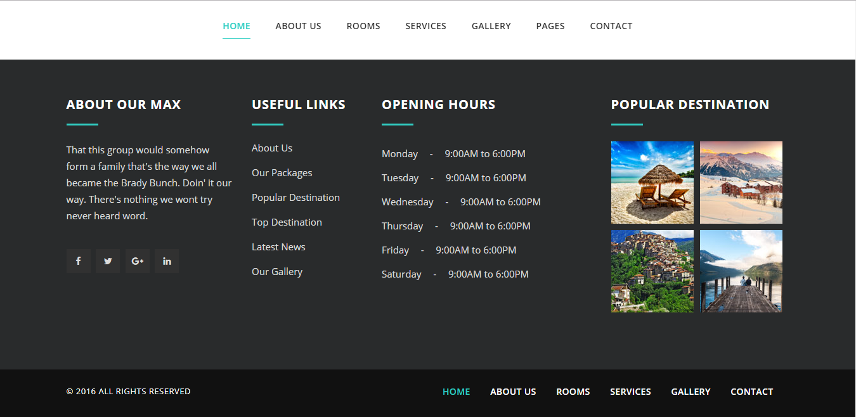
Task: Click the Facebook social icon
Action: click(78, 261)
